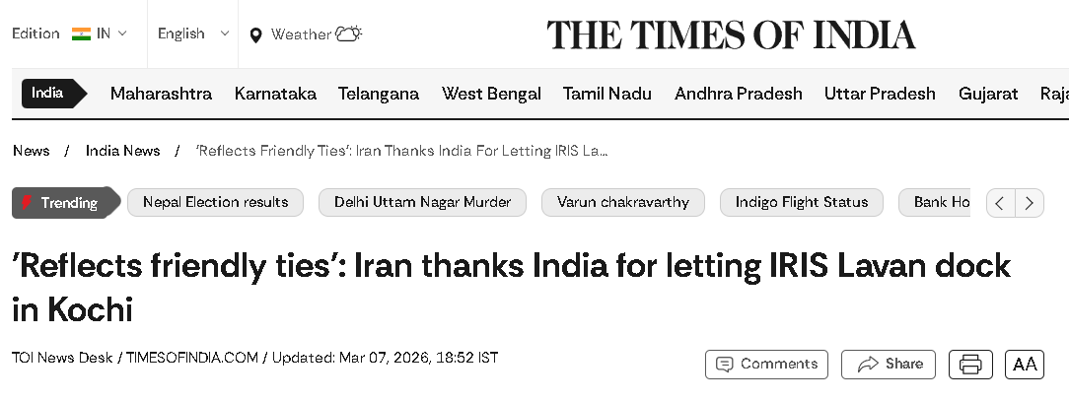This screenshot has width=1069, height=402.
Task: Click the India flag edition icon
Action: [x=81, y=33]
